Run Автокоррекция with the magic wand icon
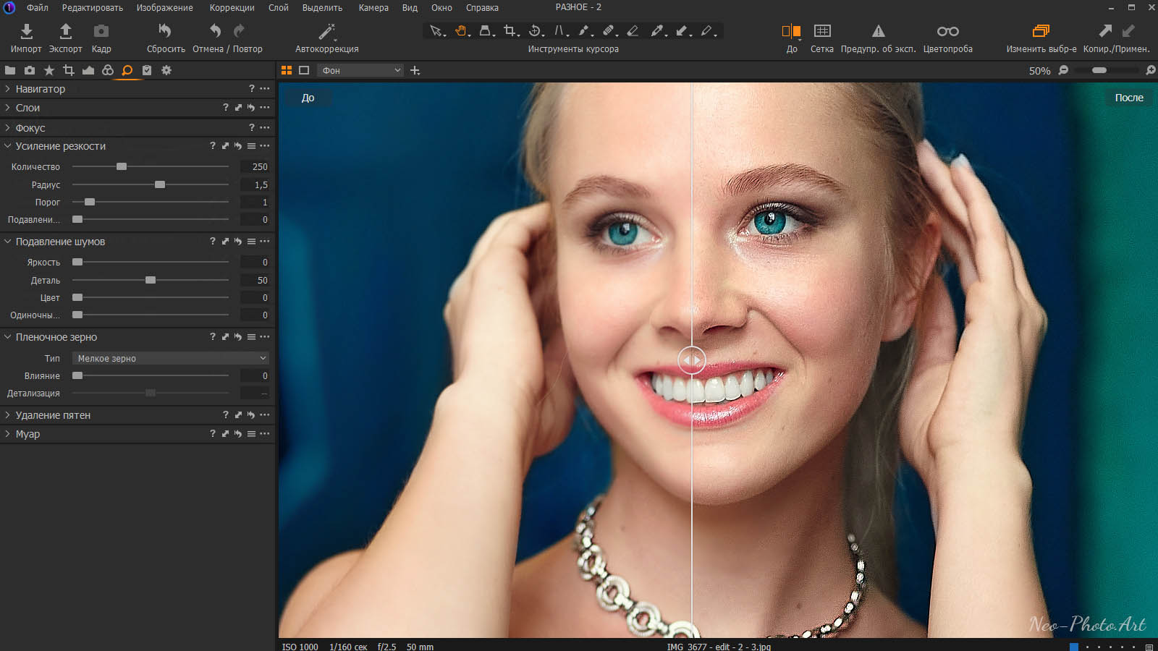 click(327, 31)
